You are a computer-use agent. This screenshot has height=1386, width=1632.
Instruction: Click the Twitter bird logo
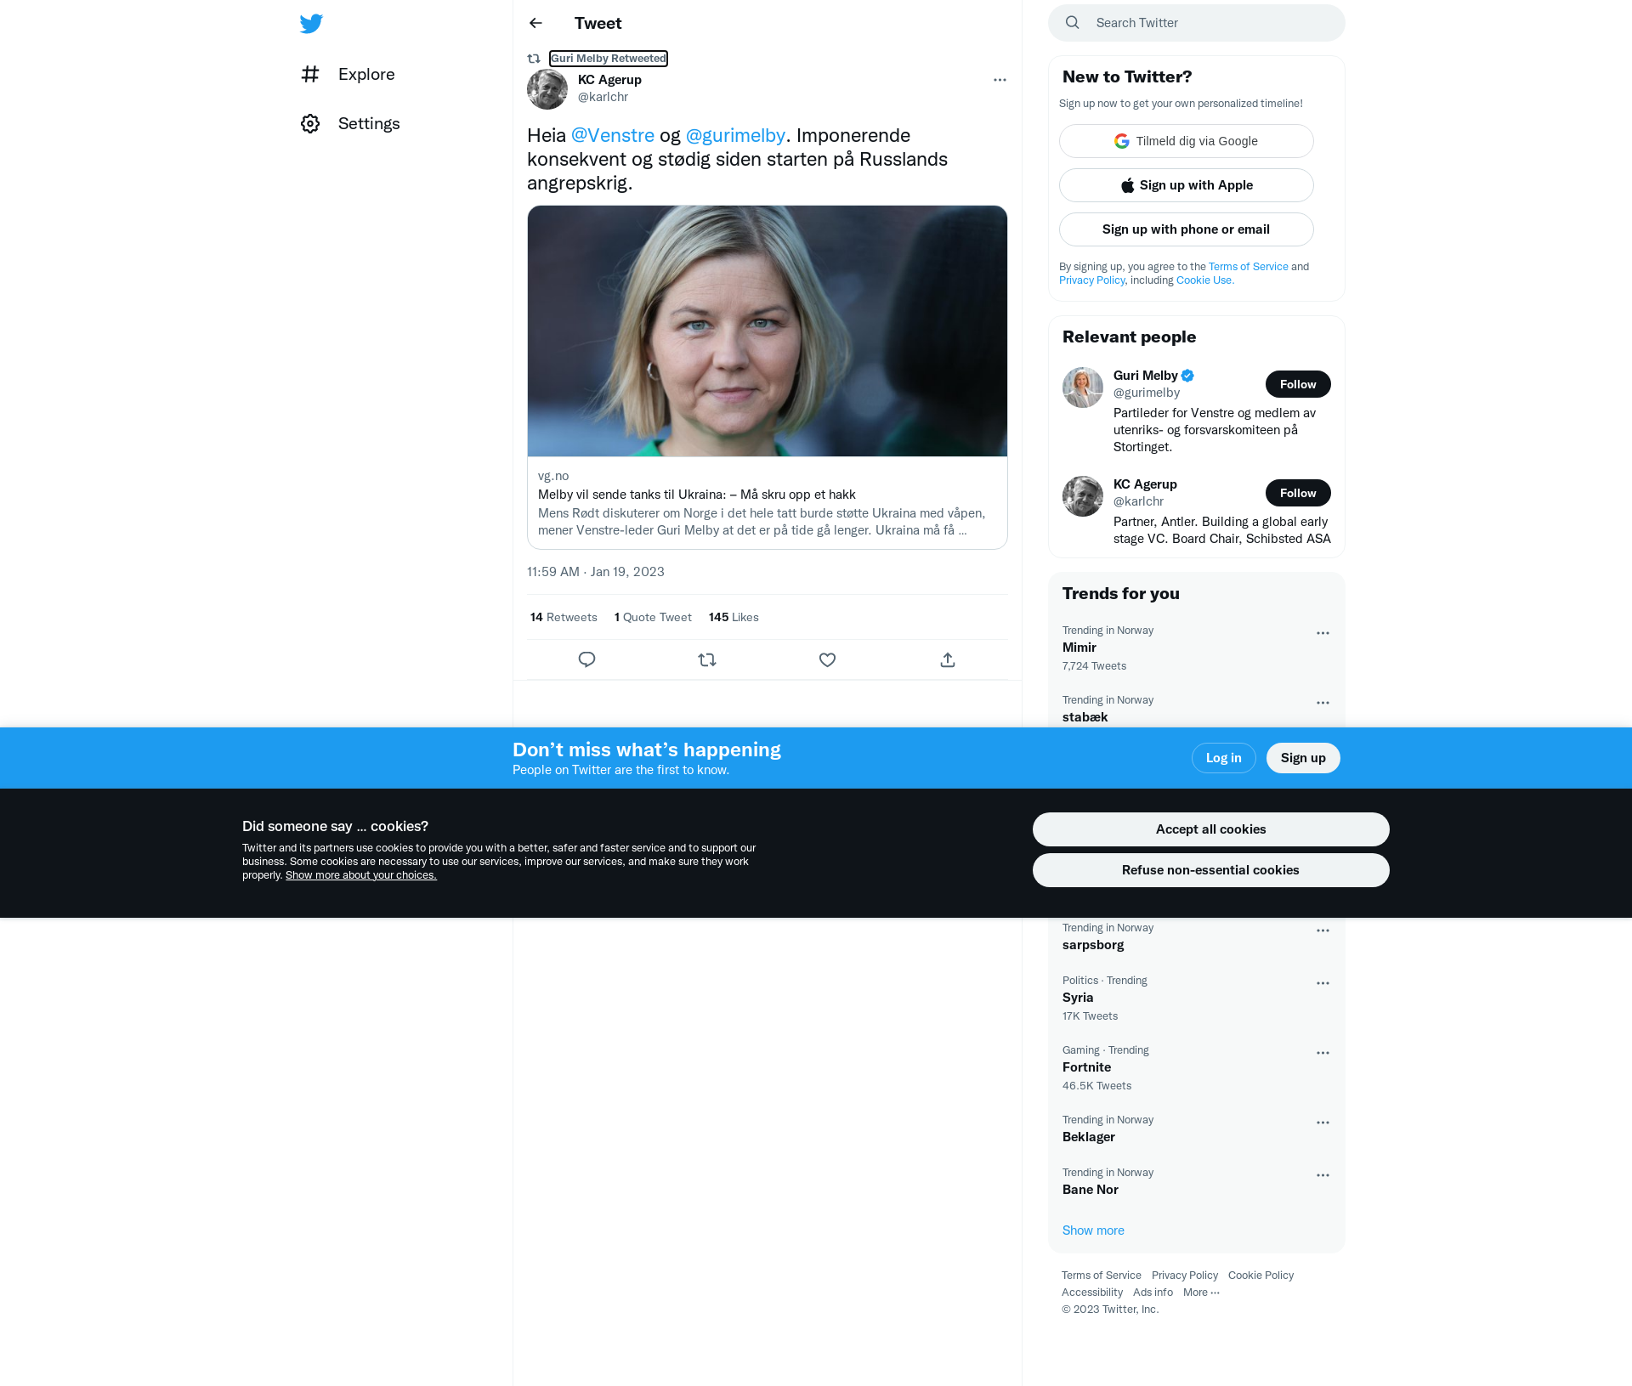(x=311, y=23)
